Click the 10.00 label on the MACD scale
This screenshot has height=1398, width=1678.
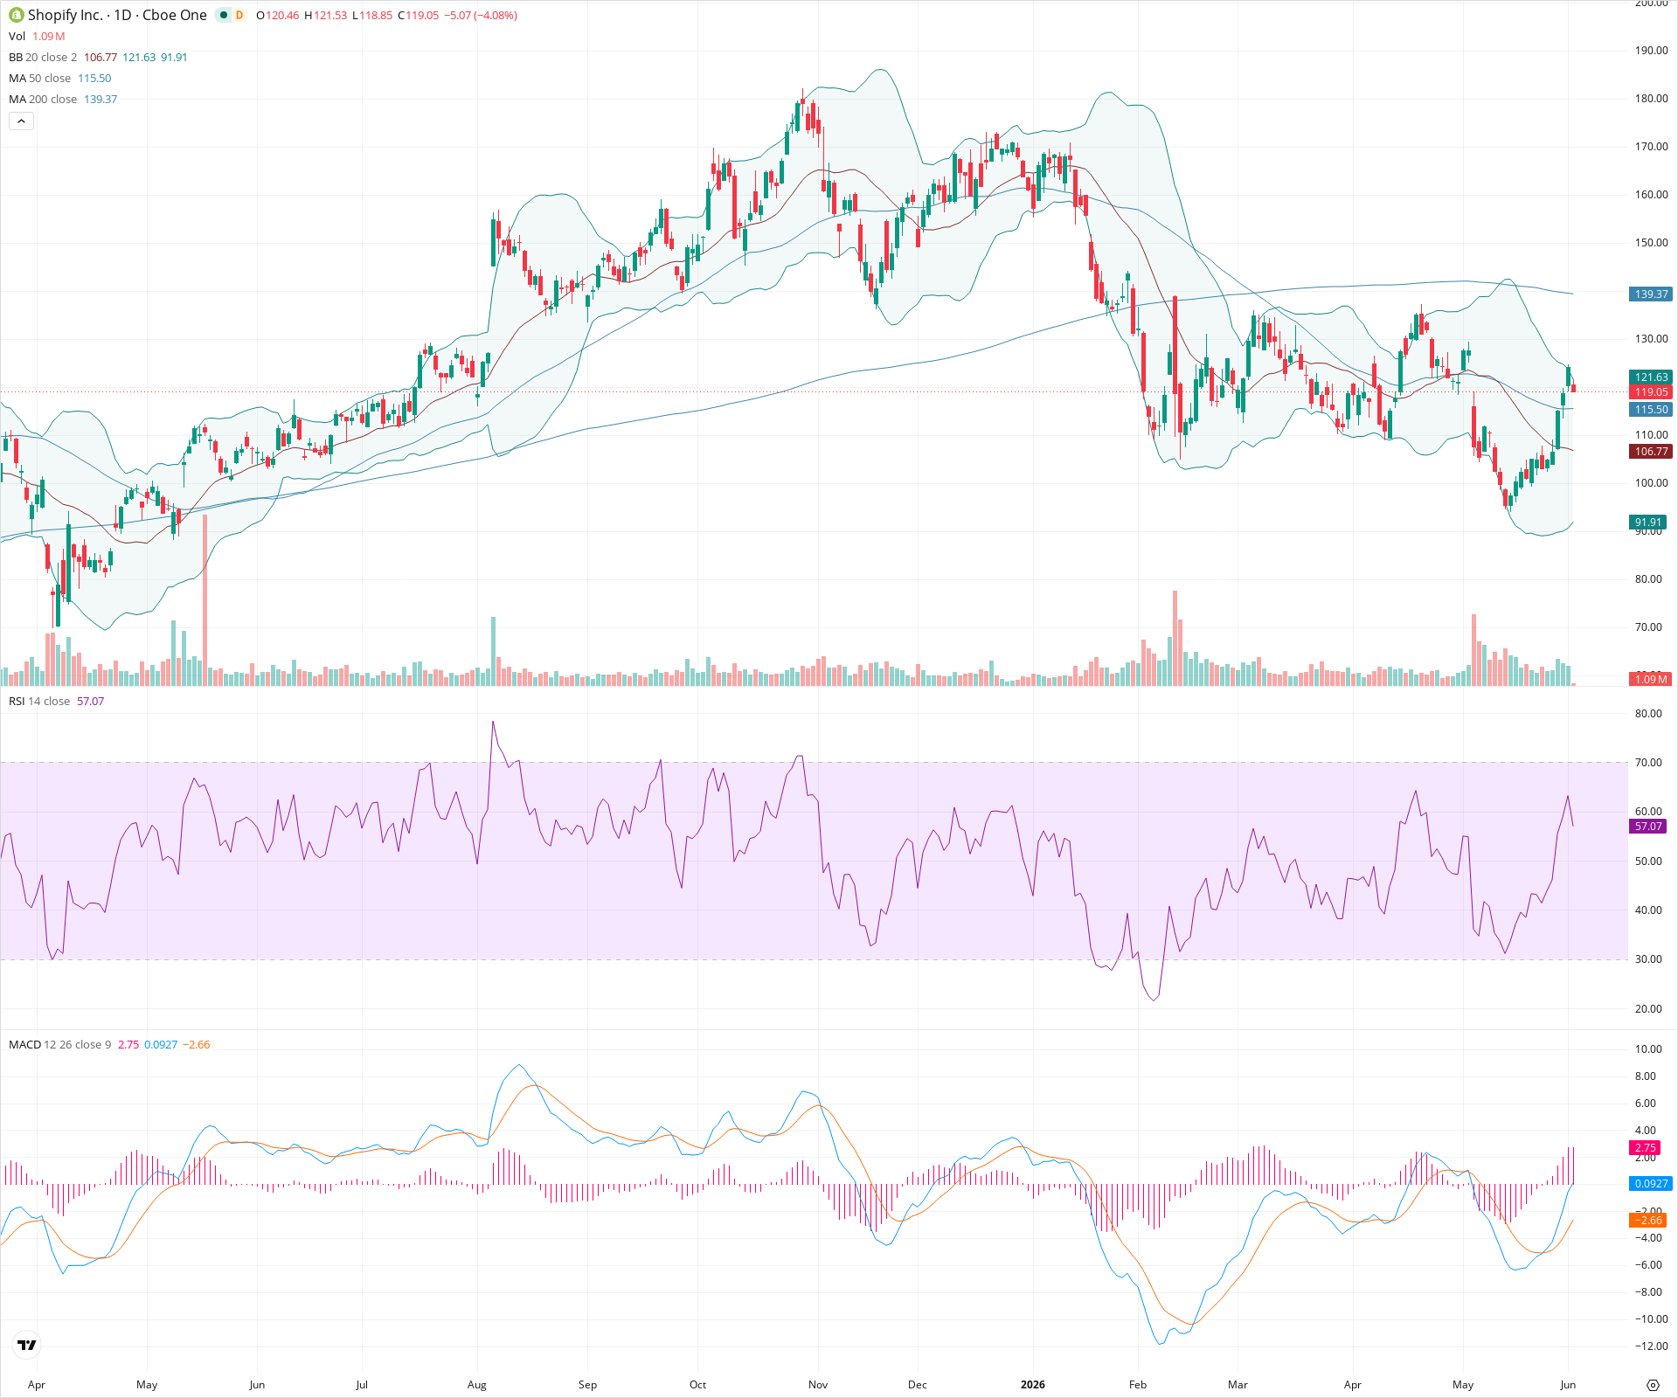pos(1648,1049)
